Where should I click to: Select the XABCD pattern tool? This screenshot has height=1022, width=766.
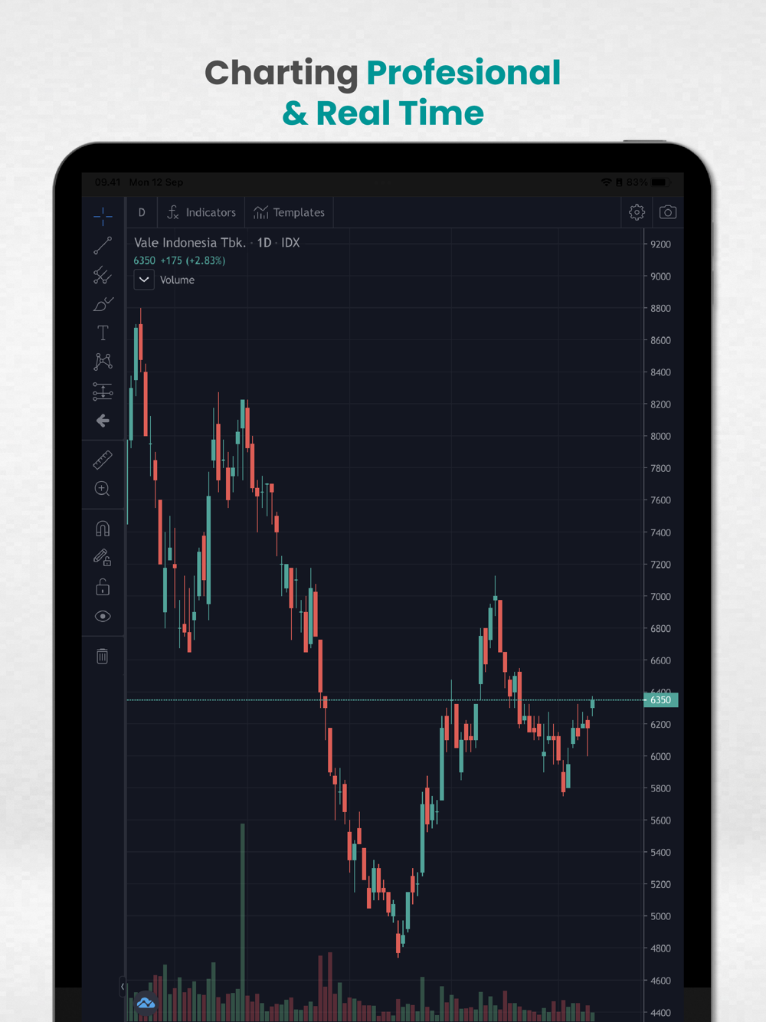point(103,362)
